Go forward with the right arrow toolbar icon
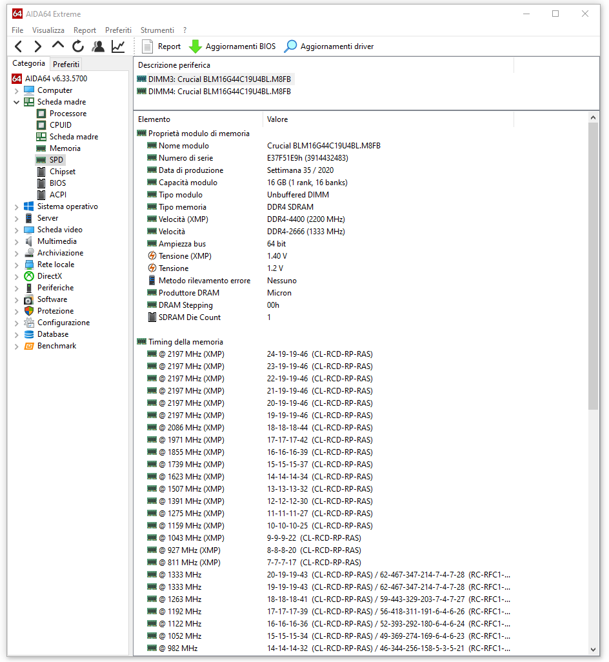The width and height of the screenshot is (609, 662). (37, 46)
